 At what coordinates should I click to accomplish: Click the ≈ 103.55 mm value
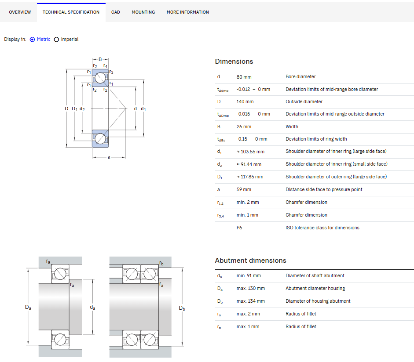click(x=251, y=152)
